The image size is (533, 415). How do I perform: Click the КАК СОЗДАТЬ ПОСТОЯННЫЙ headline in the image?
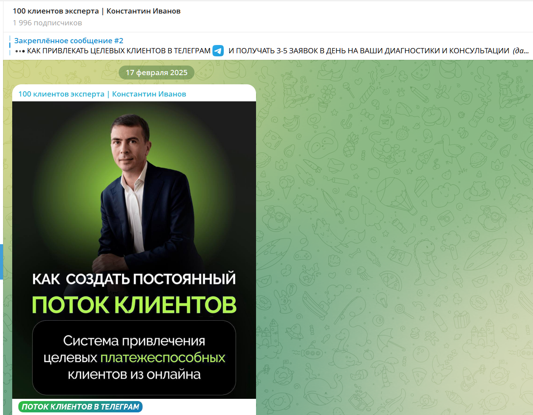click(134, 279)
